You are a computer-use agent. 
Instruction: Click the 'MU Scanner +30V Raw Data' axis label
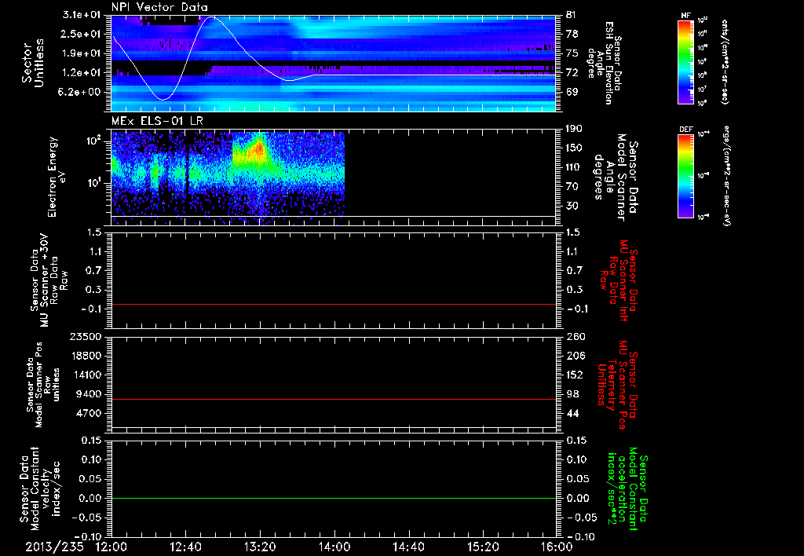[x=49, y=280]
